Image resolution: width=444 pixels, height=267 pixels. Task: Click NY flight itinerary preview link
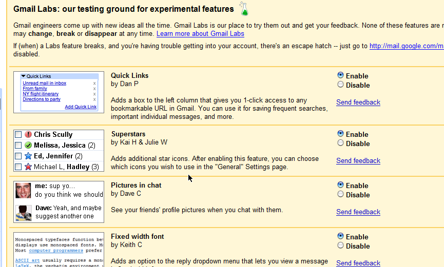(x=41, y=94)
